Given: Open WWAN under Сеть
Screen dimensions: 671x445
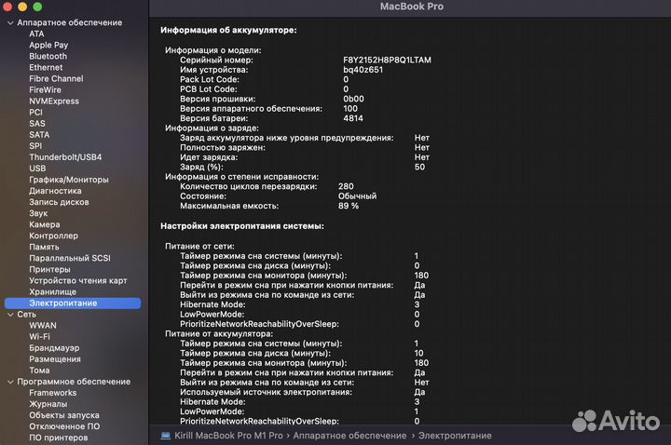Looking at the screenshot, I should pyautogui.click(x=43, y=325).
